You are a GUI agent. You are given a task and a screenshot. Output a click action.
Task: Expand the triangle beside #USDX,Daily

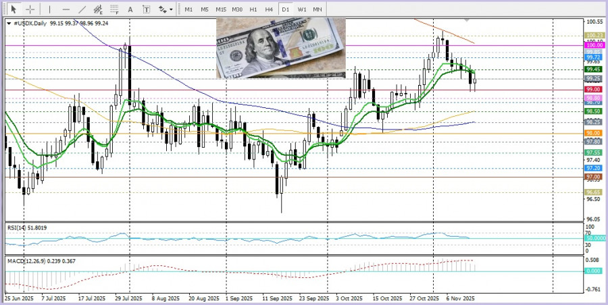(8, 23)
